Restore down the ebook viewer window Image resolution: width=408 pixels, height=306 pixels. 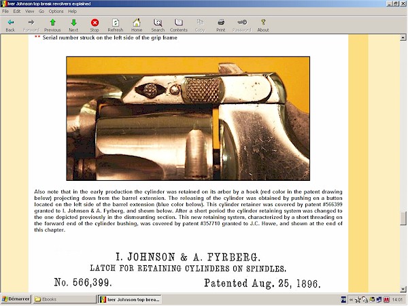click(396, 3)
